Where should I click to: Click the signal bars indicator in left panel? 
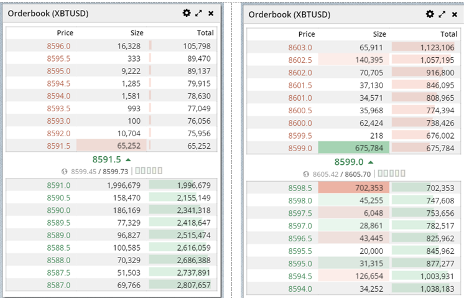point(149,170)
